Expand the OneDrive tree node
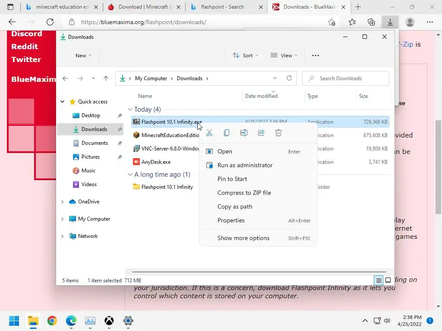The image size is (442, 331). [x=63, y=202]
